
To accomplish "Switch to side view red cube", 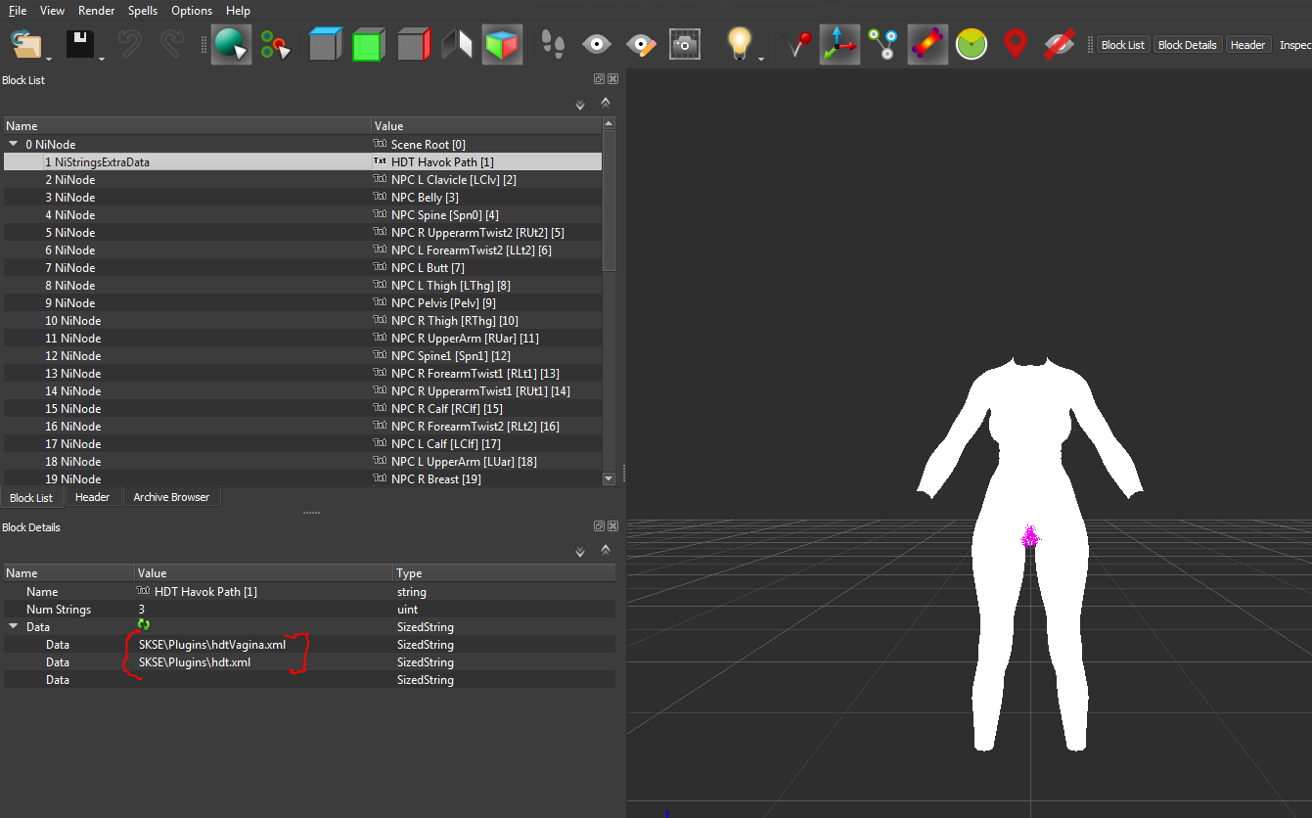I will [x=414, y=45].
